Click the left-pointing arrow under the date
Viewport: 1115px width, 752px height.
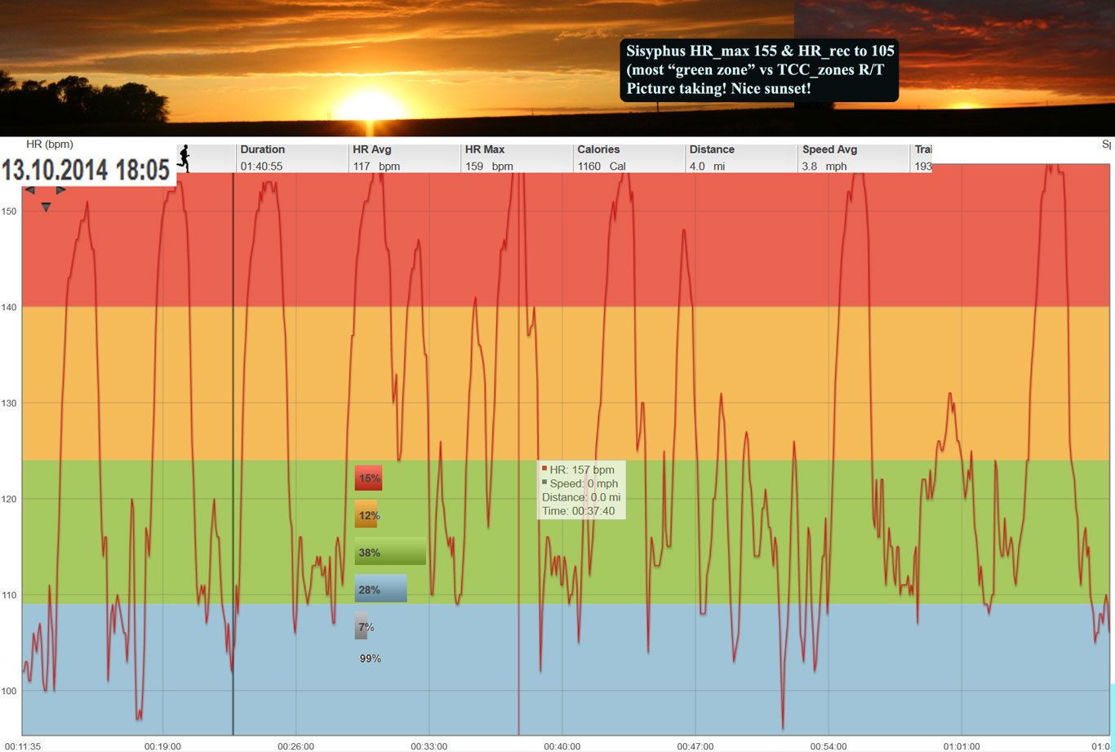(30, 191)
